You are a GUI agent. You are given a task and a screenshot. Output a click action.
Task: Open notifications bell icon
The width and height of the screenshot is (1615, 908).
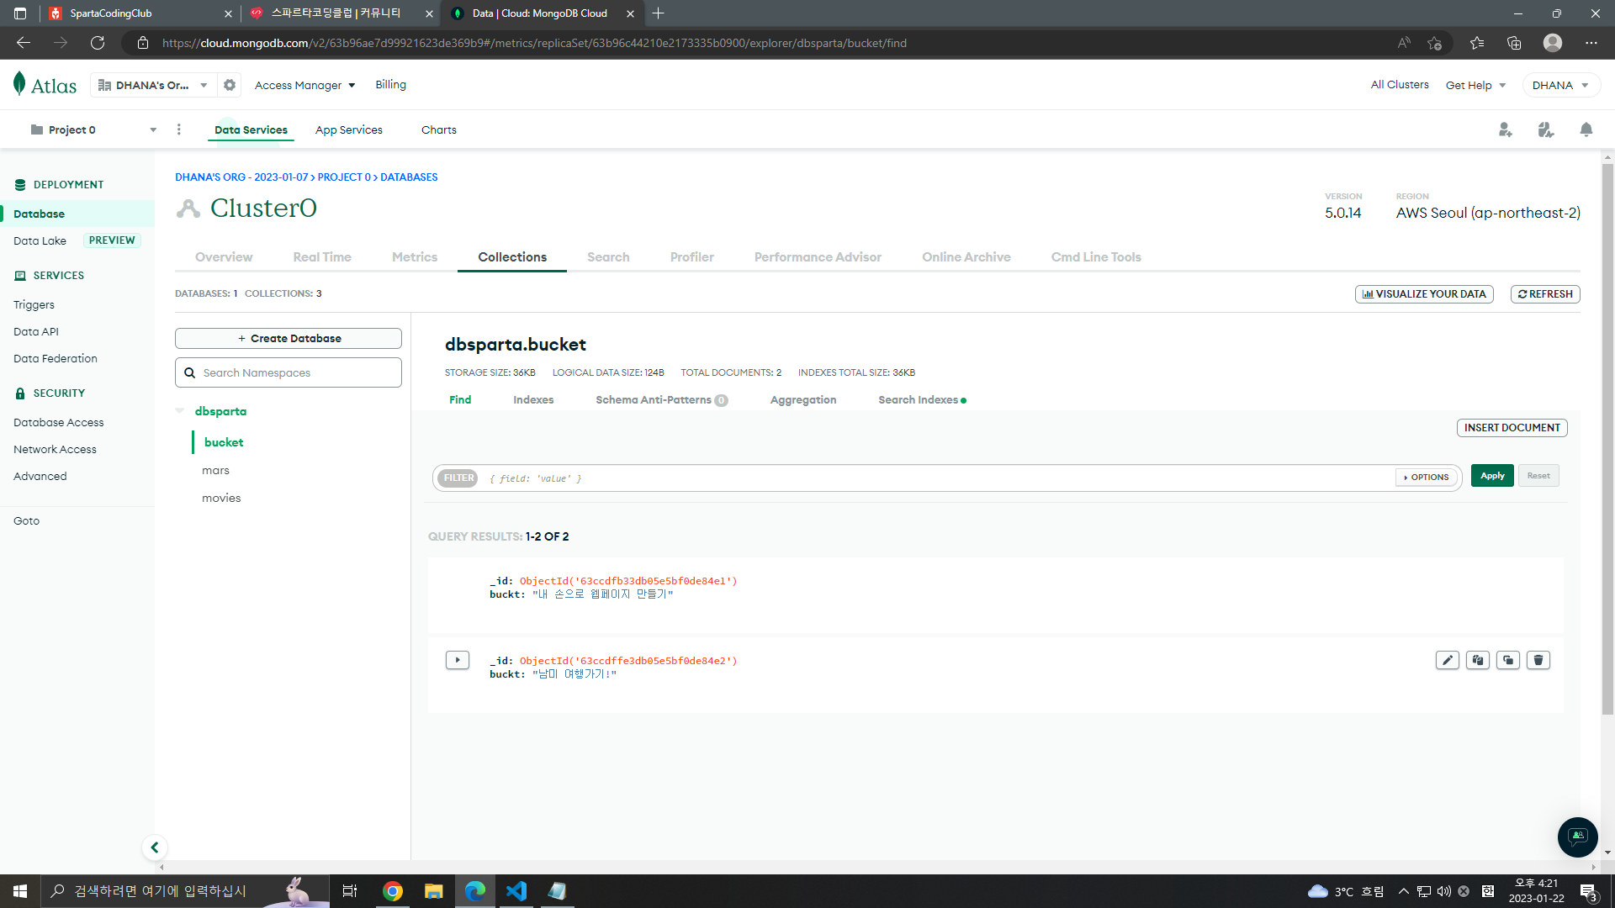click(1586, 129)
